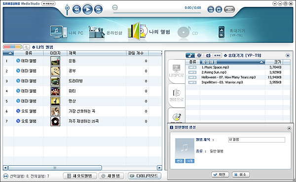The height and width of the screenshot is (182, 296).
Task: Click auto album icon in row 7
Action: click(18, 121)
